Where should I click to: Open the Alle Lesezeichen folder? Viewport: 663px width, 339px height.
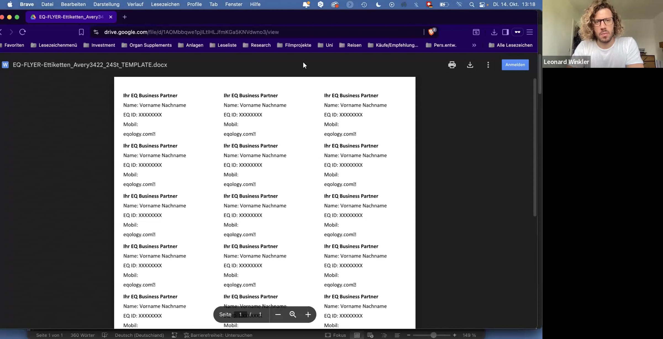(x=511, y=45)
